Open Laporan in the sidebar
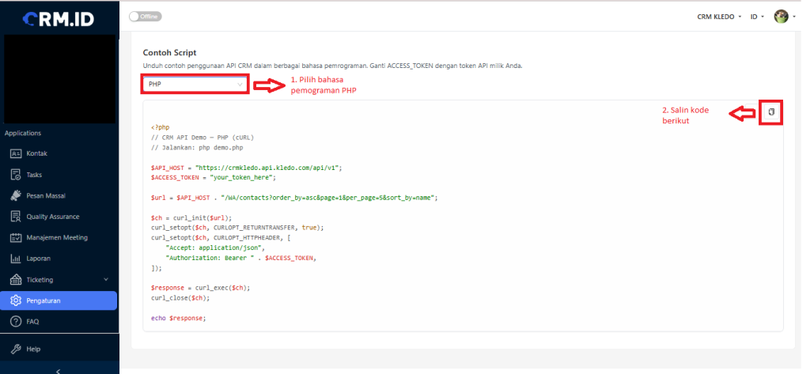The height and width of the screenshot is (374, 810). (59, 259)
